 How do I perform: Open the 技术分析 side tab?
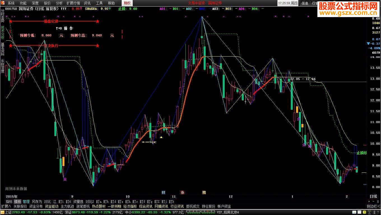(3, 32)
